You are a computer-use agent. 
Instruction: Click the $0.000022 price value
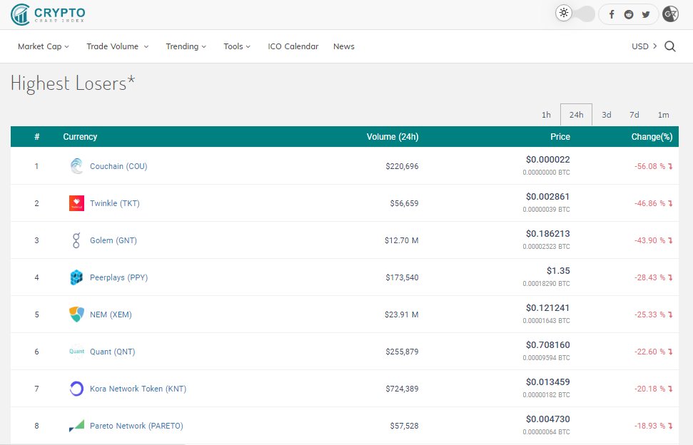point(547,159)
